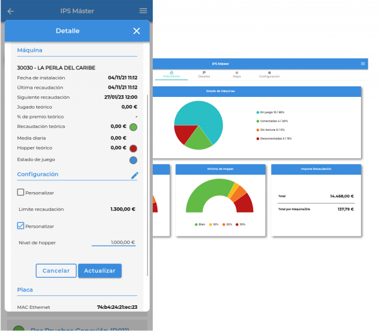The image size is (379, 331).
Task: Select the Mapa tab
Action: click(237, 74)
